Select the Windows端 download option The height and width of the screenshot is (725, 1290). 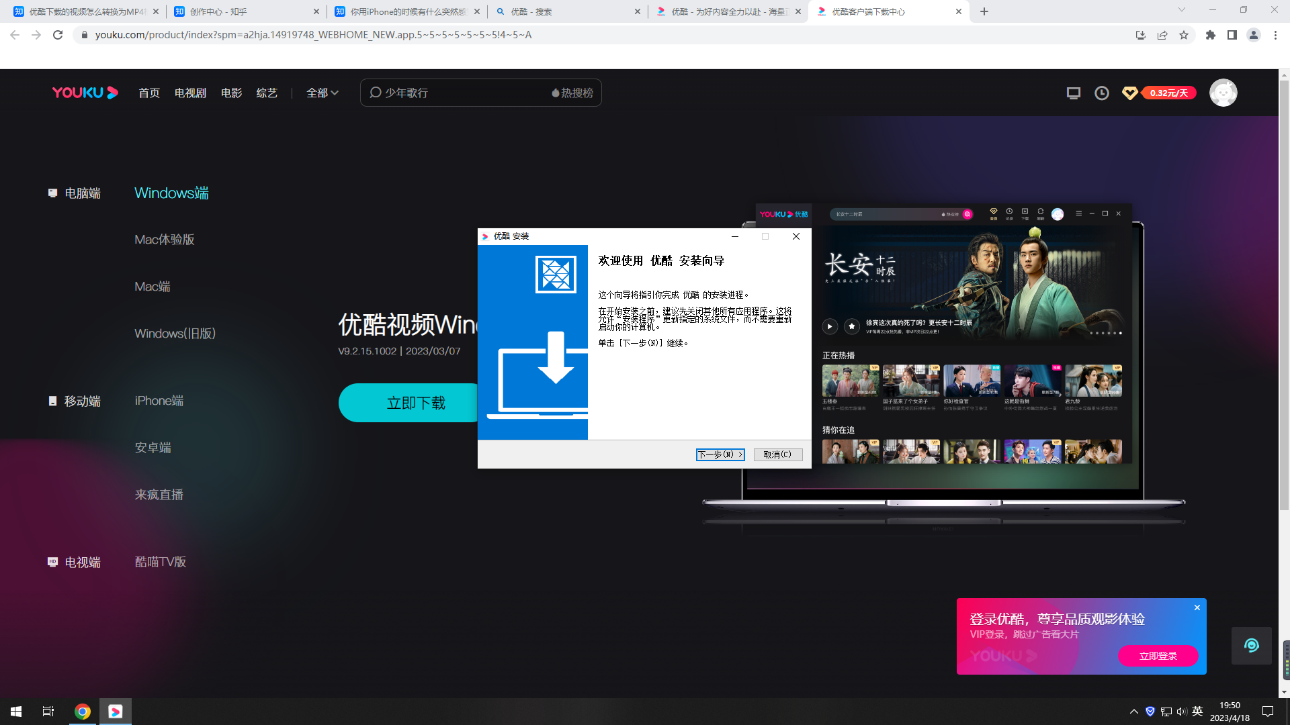171,193
